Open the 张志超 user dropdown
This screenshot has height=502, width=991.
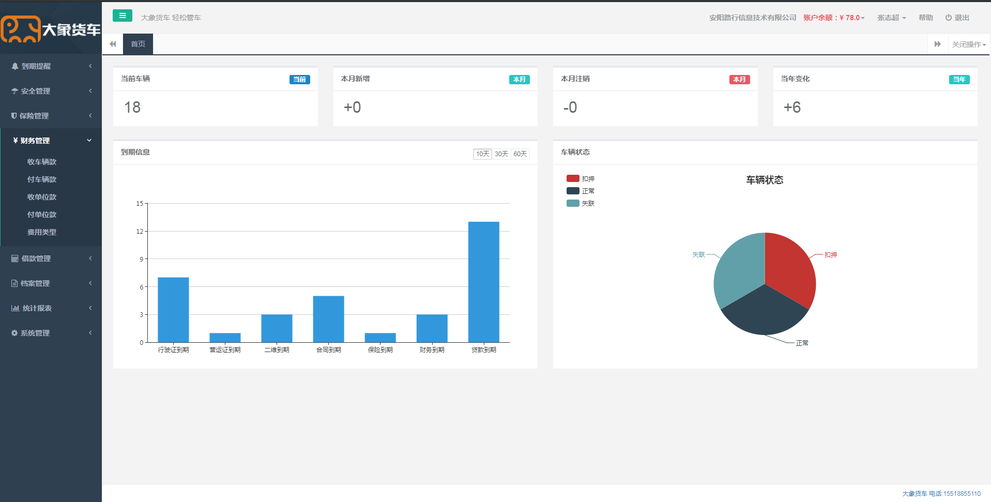pos(891,18)
